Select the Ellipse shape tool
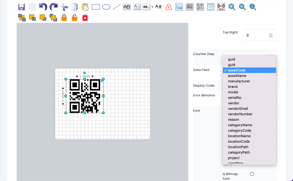 106,7
